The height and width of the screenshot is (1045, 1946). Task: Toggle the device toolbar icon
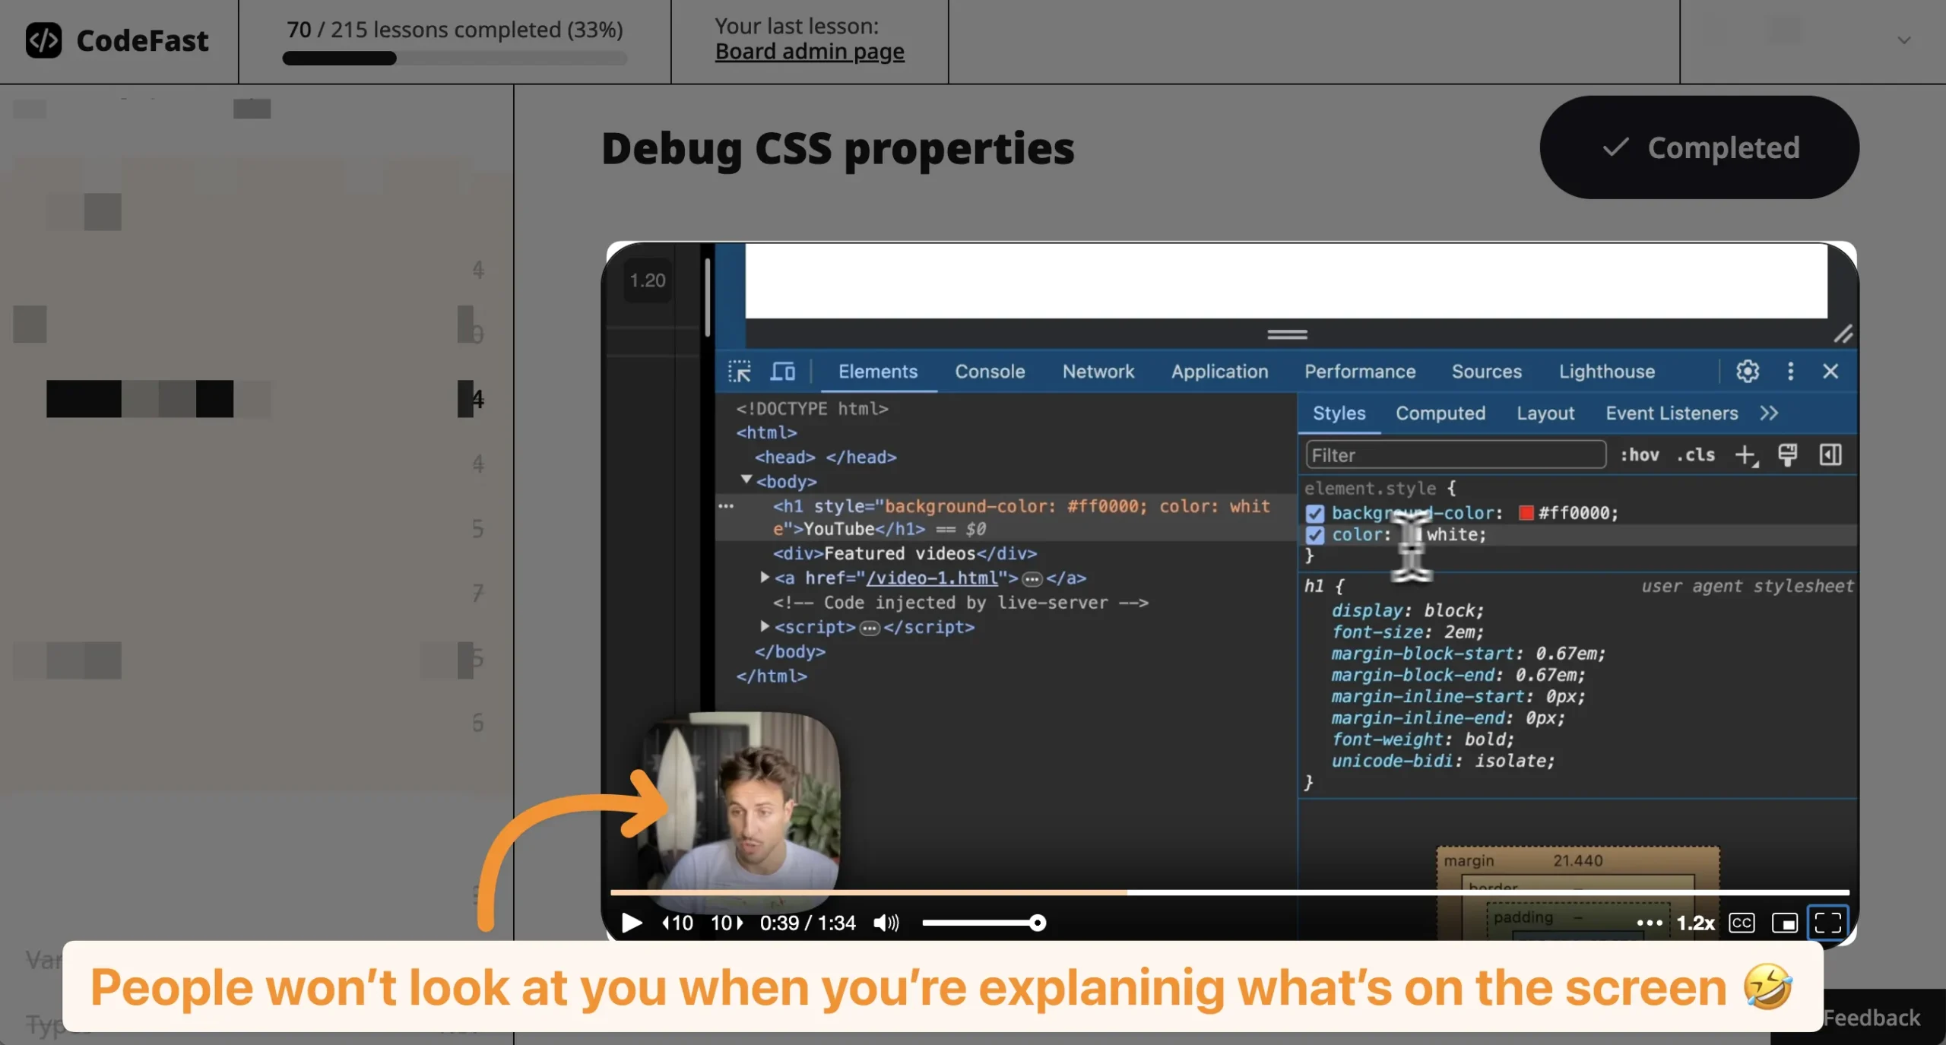[x=783, y=371]
